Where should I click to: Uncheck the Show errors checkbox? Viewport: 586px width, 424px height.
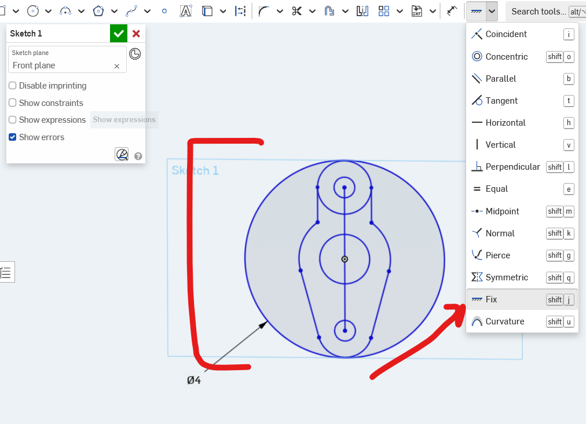click(x=13, y=137)
